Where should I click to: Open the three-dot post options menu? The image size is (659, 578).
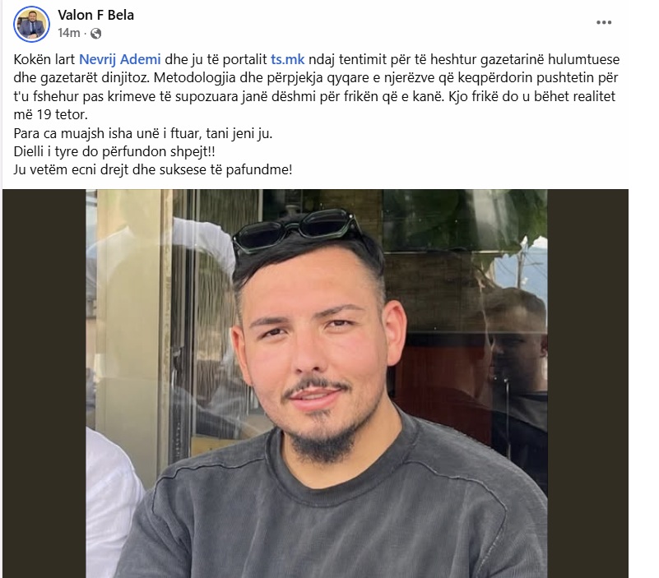point(604,23)
